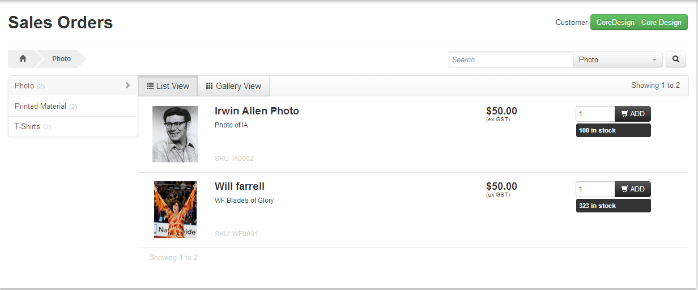Add Will farrell to the order
Screen dimensions: 698x290
pos(633,189)
